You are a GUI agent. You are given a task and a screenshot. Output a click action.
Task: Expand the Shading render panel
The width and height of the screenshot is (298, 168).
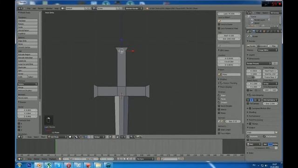pos(252,112)
